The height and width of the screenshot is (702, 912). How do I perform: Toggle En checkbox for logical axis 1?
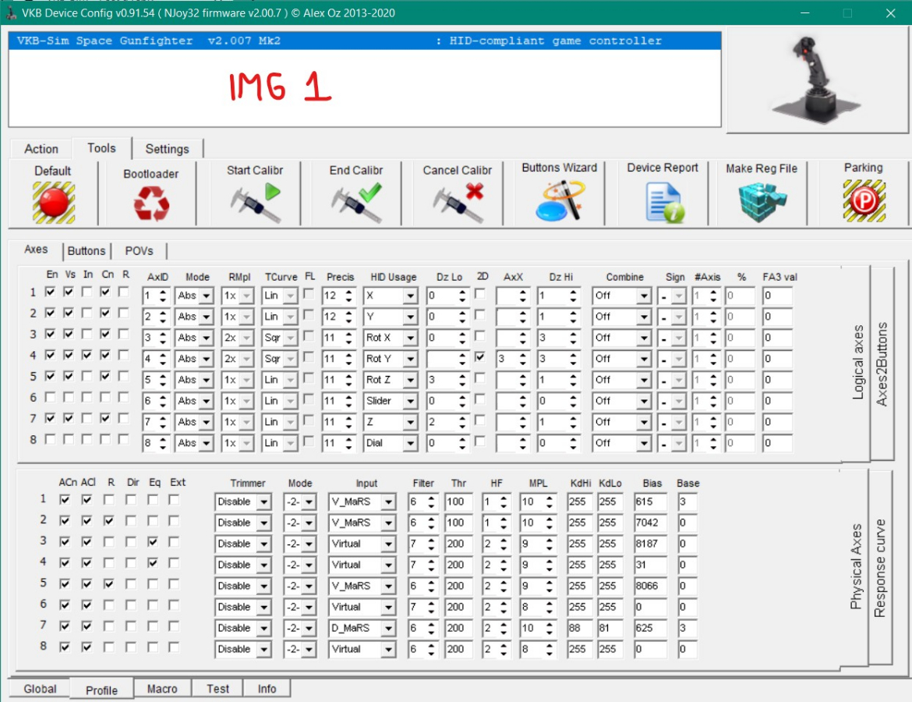coord(51,292)
